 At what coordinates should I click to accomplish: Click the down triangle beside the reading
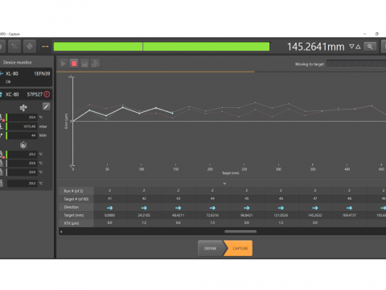(351, 47)
